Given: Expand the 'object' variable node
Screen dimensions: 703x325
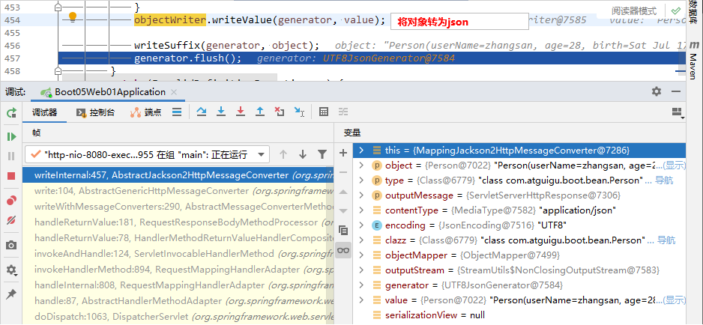Looking at the screenshot, I should click(361, 165).
